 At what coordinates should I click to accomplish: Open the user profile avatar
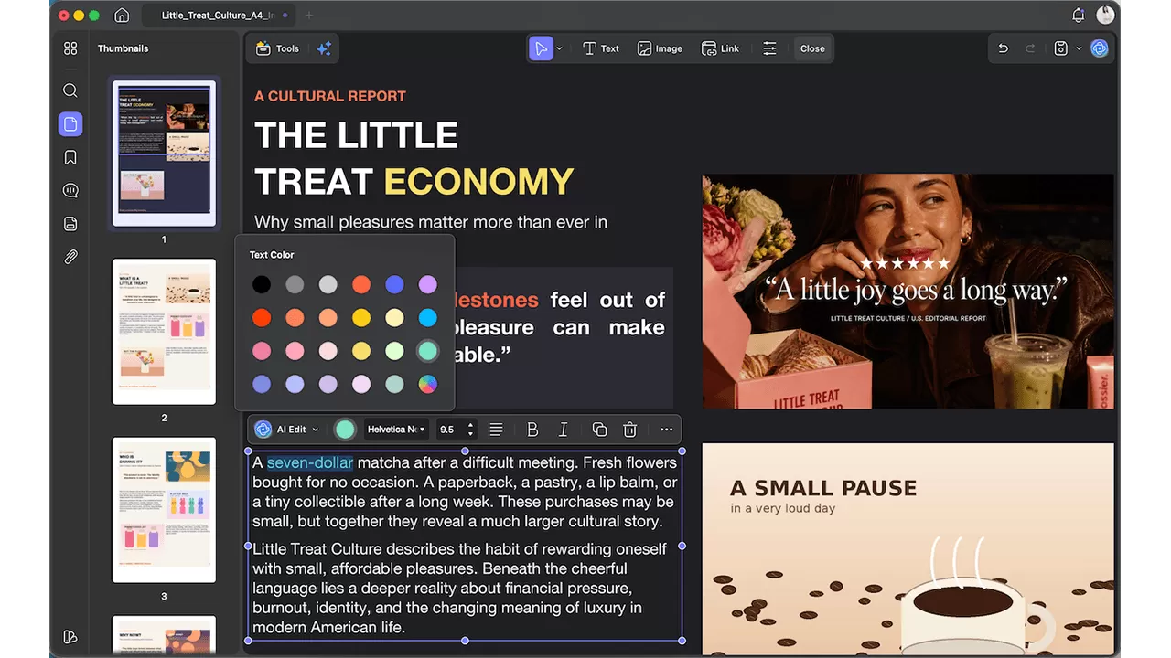point(1105,15)
